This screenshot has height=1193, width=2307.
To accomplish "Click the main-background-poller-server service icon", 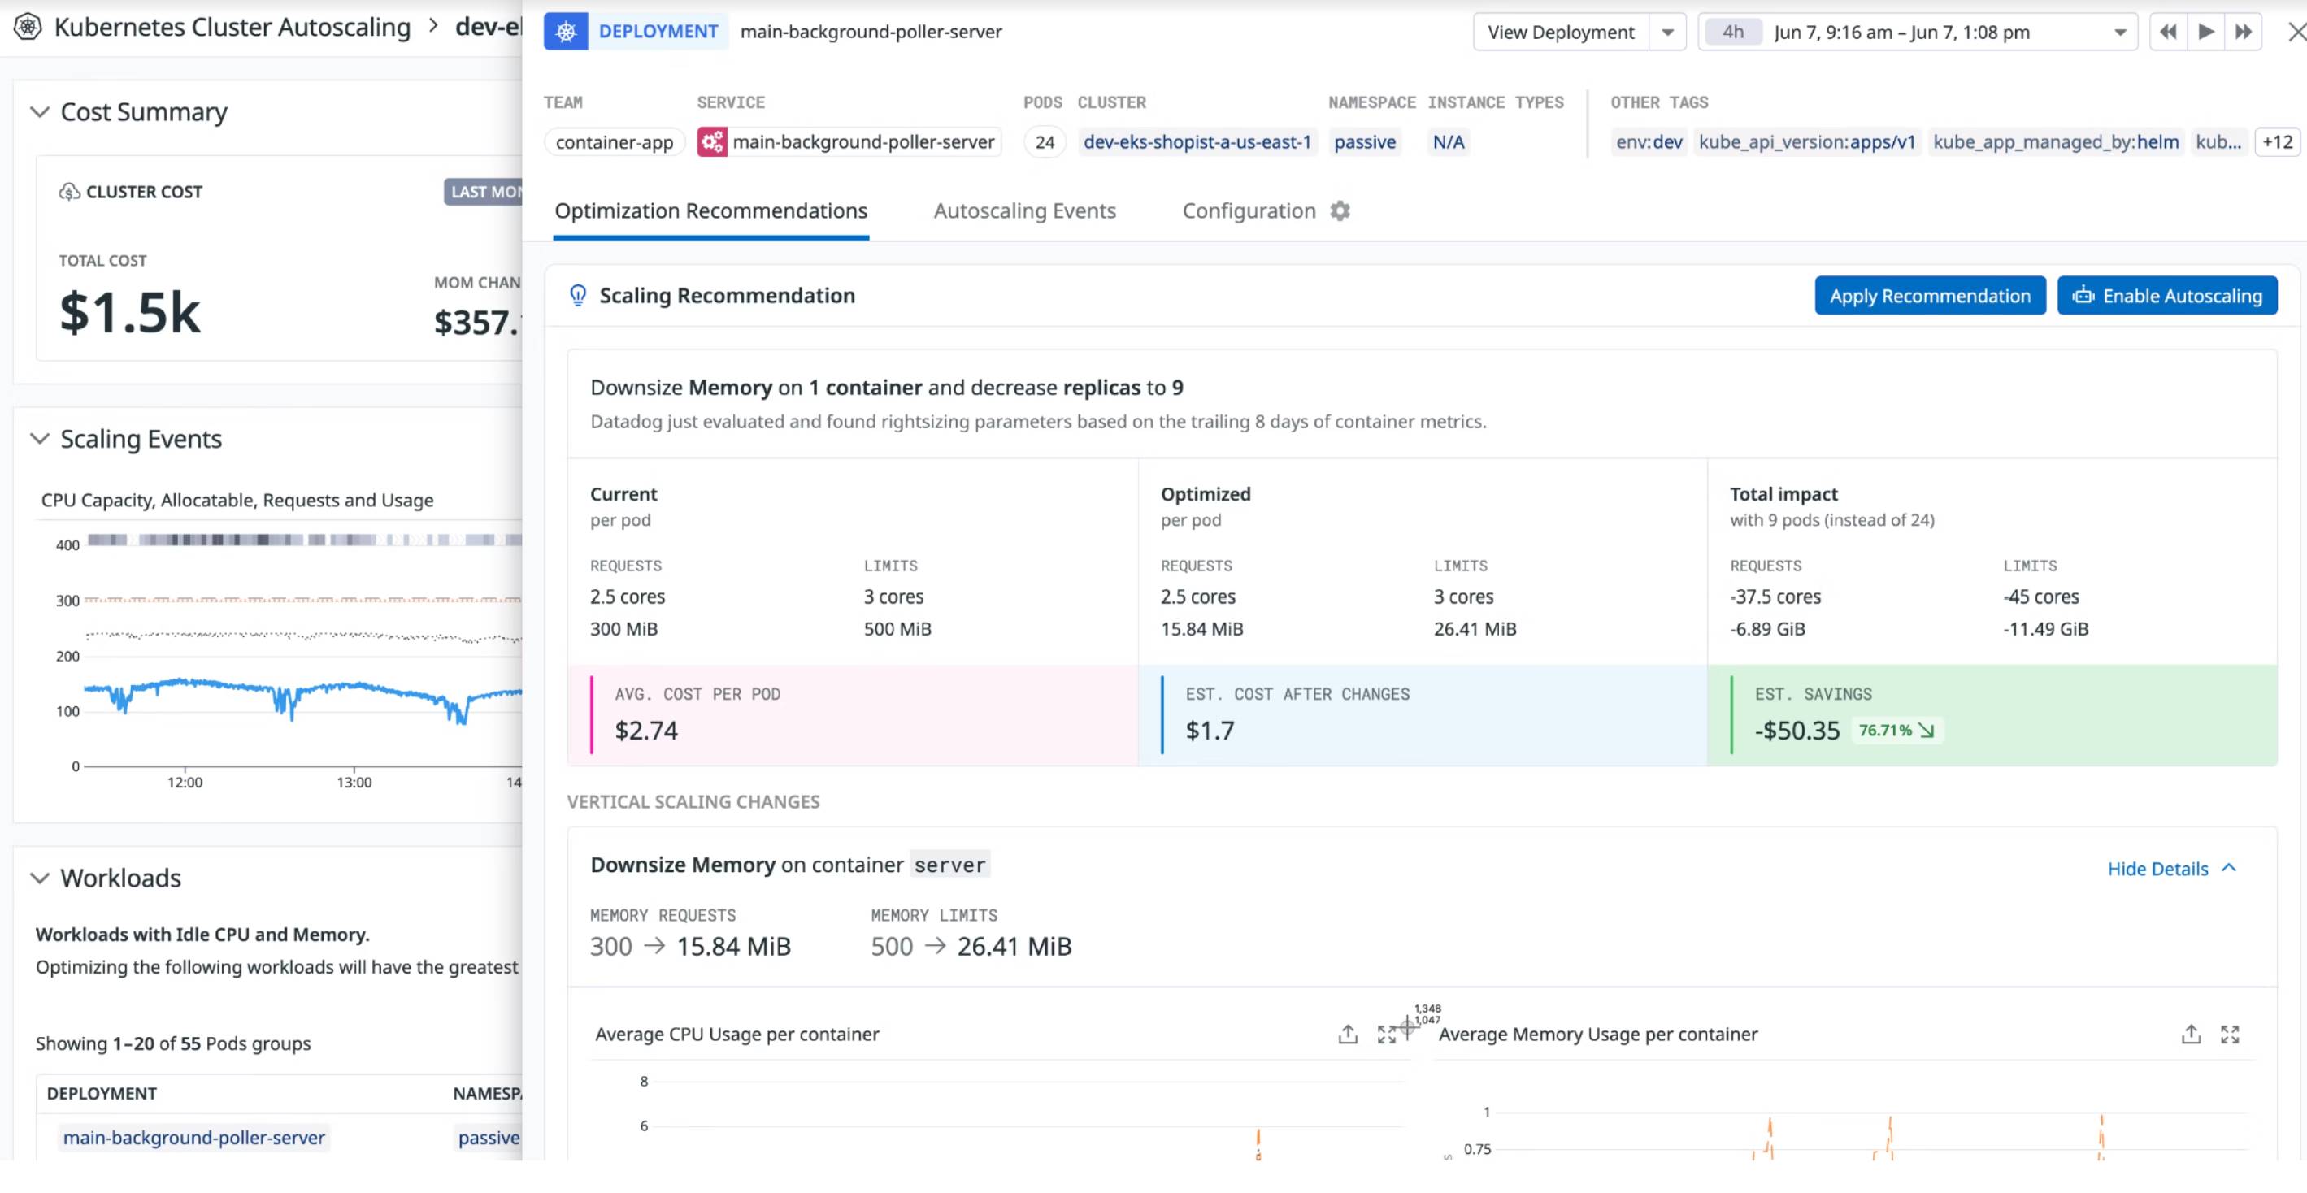I will click(x=712, y=141).
